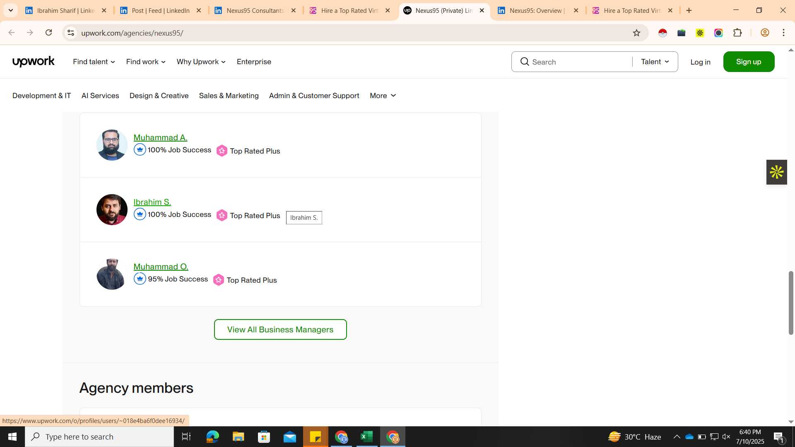Close the Nexus95 (Private) Upwork tab

click(x=482, y=10)
